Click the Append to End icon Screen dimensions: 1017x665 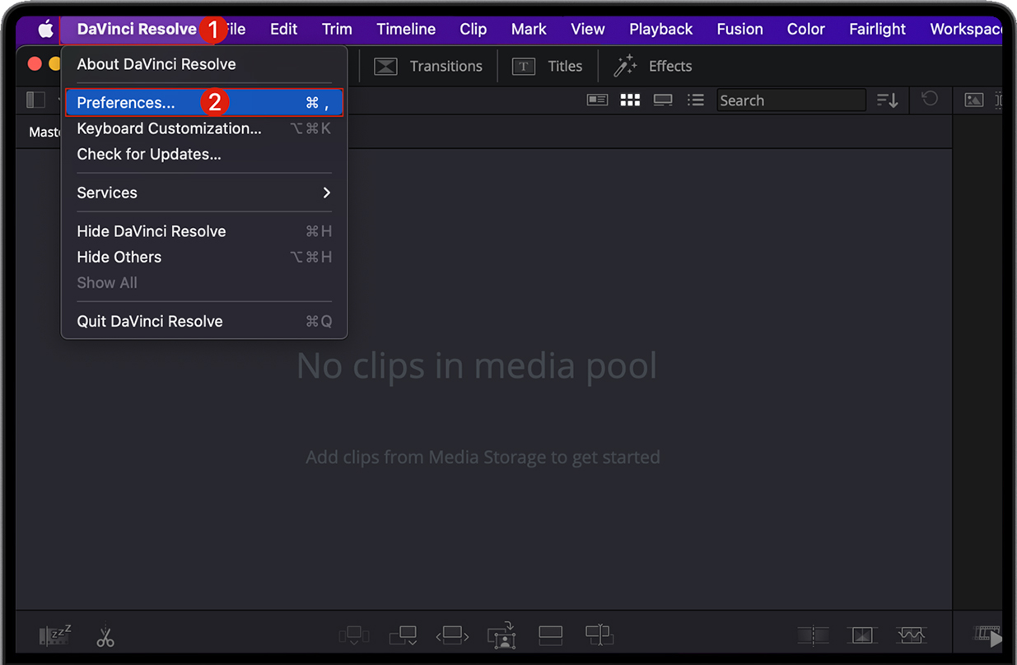(x=403, y=635)
